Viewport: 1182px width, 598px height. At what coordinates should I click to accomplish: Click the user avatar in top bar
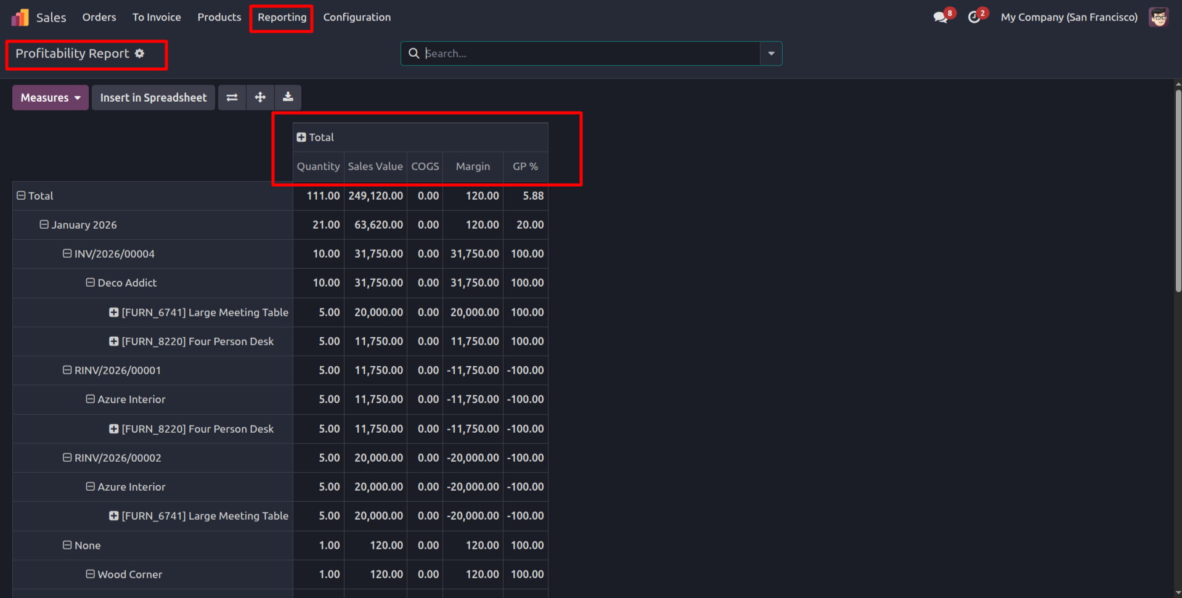click(1159, 17)
